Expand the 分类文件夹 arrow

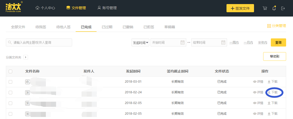click(x=26, y=57)
